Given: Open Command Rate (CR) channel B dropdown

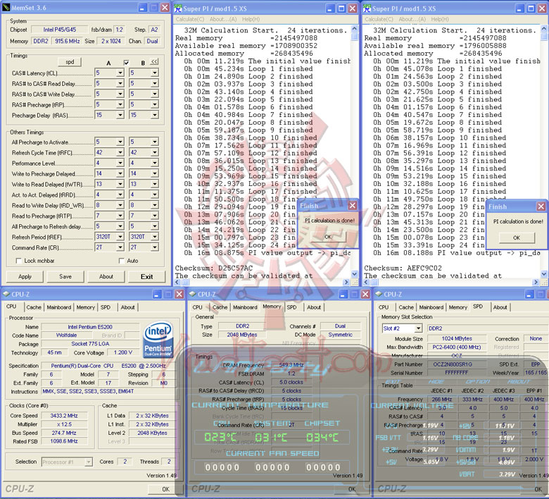Looking at the screenshot, I should click(x=154, y=247).
